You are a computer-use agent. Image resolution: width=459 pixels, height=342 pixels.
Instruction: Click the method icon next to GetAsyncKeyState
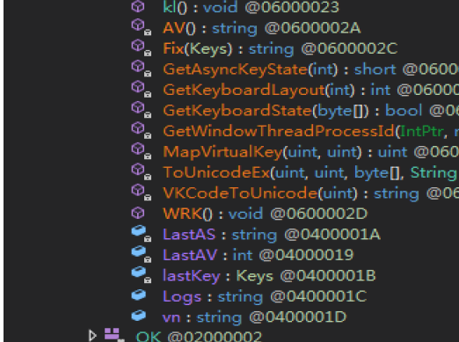click(141, 69)
